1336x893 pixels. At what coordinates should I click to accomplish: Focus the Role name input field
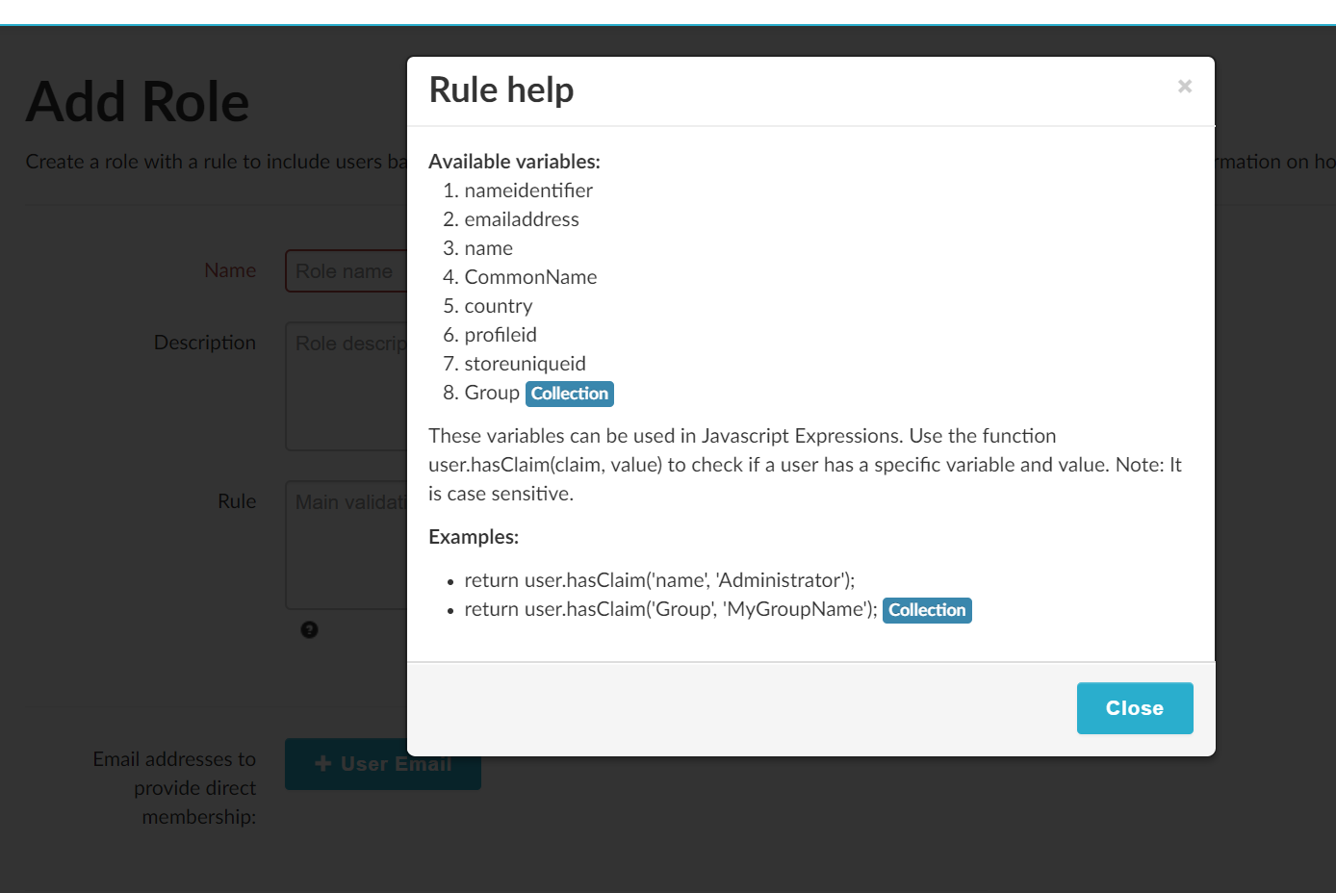pos(347,270)
